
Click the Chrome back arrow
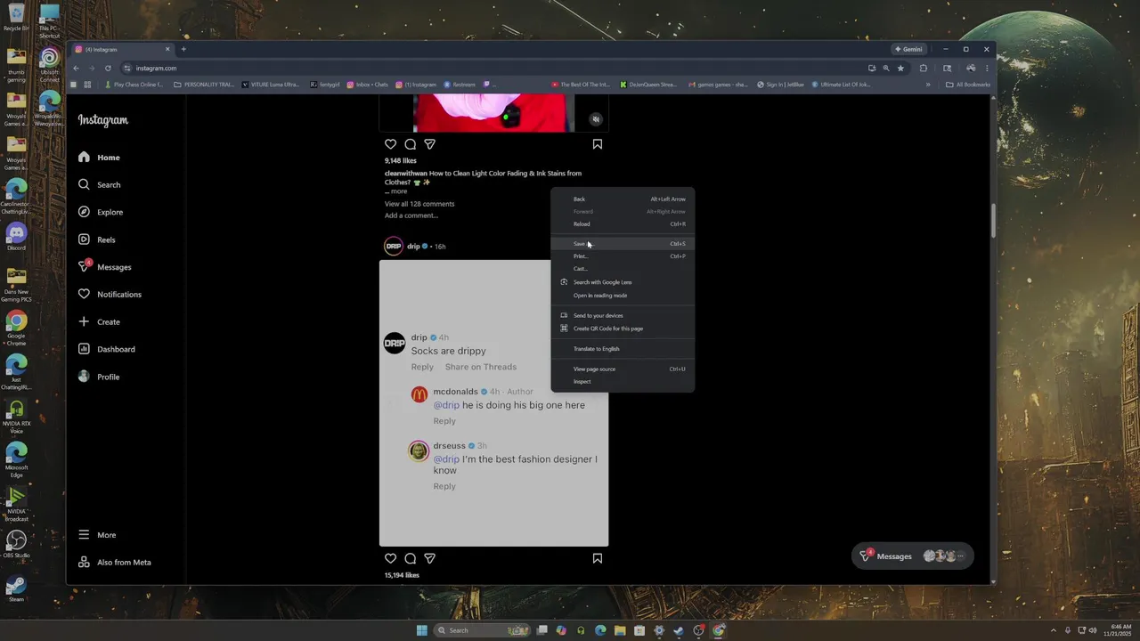tap(76, 69)
